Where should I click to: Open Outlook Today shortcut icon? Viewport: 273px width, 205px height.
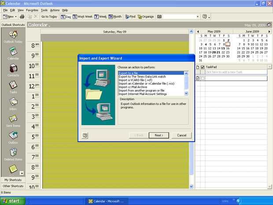point(13,34)
